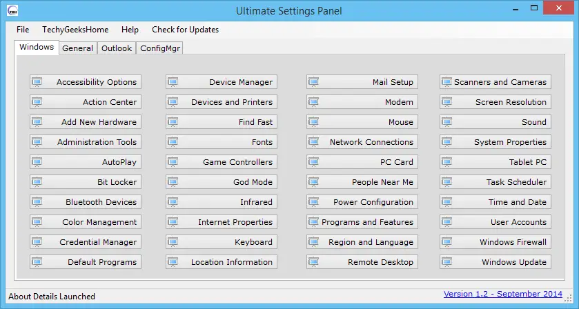Open Credential Manager

[86, 242]
